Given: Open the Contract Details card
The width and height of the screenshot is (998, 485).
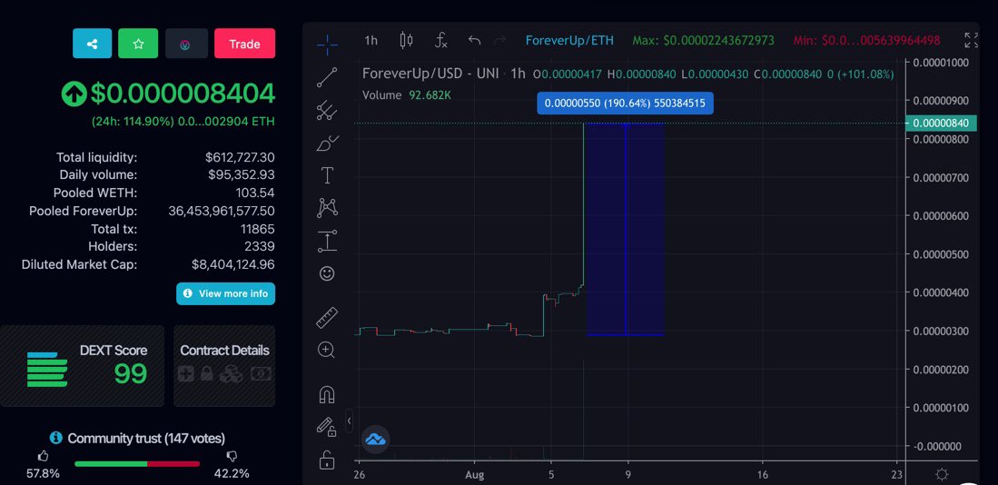Looking at the screenshot, I should (x=224, y=366).
